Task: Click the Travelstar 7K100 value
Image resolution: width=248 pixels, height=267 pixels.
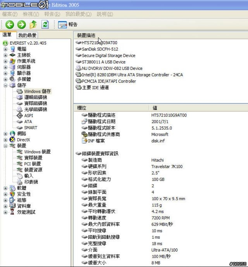Action: (167, 166)
